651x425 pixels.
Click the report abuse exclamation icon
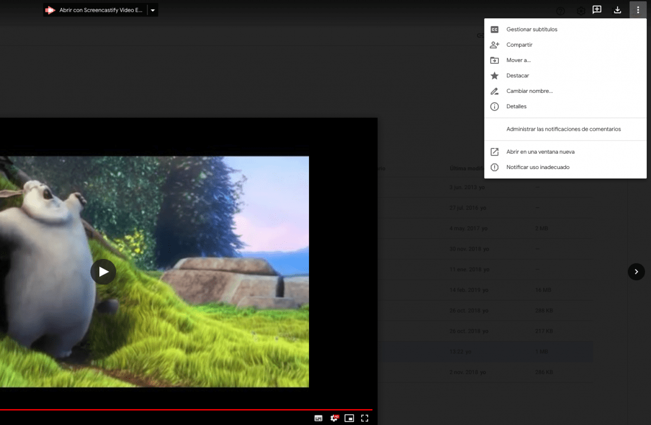point(495,167)
